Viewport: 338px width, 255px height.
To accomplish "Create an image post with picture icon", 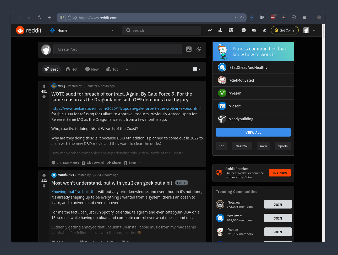I will (189, 49).
